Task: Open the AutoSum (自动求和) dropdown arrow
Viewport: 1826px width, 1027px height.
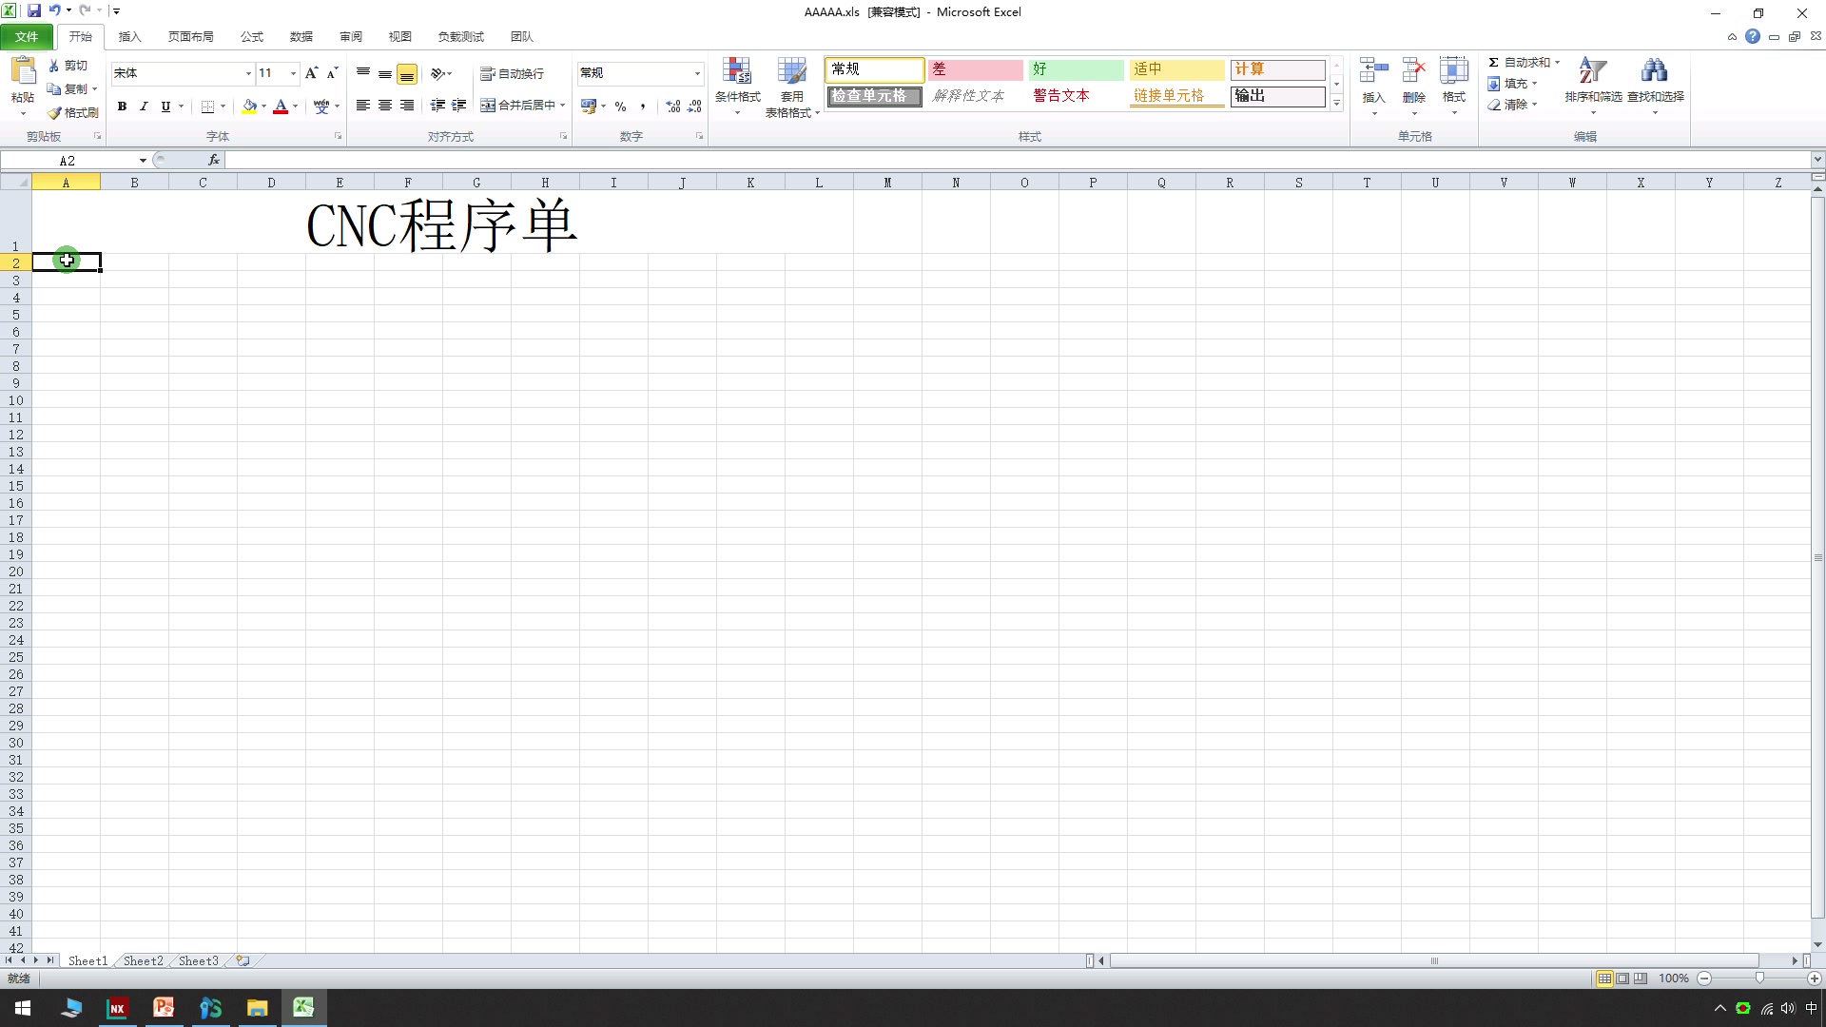Action: pyautogui.click(x=1558, y=63)
